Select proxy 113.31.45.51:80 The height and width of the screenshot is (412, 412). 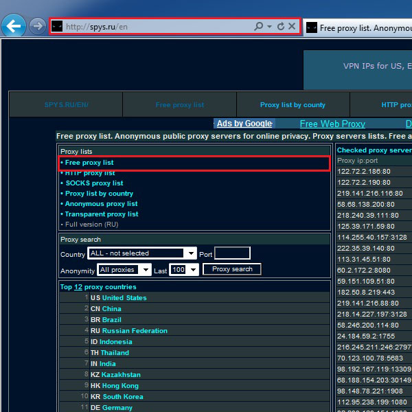click(364, 260)
